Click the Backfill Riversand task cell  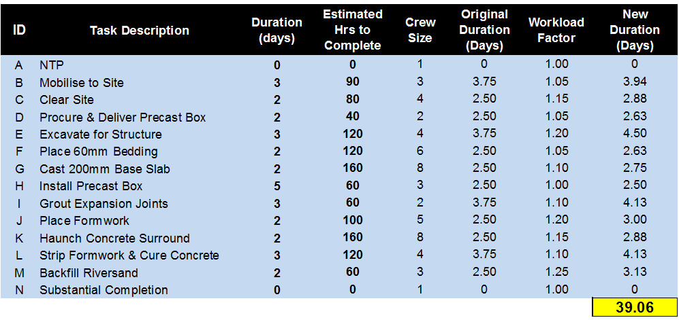(x=89, y=273)
